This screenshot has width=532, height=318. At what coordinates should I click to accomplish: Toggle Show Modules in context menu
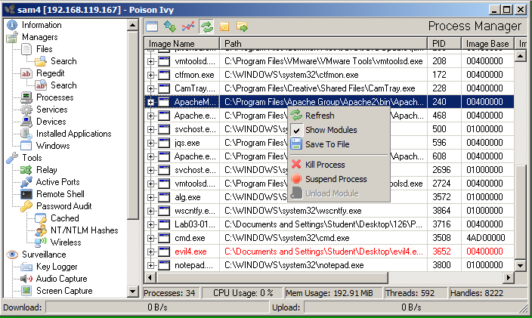coord(339,130)
